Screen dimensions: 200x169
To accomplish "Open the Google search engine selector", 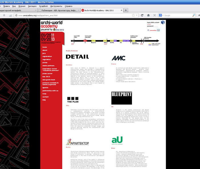I will 161,15.
